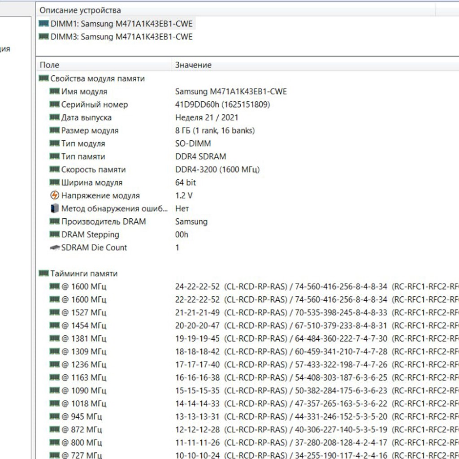Click the icon beside @ 1163 МГц
459x459 pixels.
(54, 377)
